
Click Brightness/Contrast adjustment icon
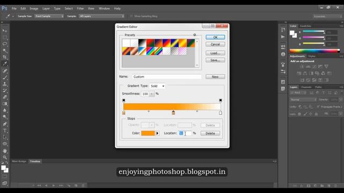(x=302, y=66)
